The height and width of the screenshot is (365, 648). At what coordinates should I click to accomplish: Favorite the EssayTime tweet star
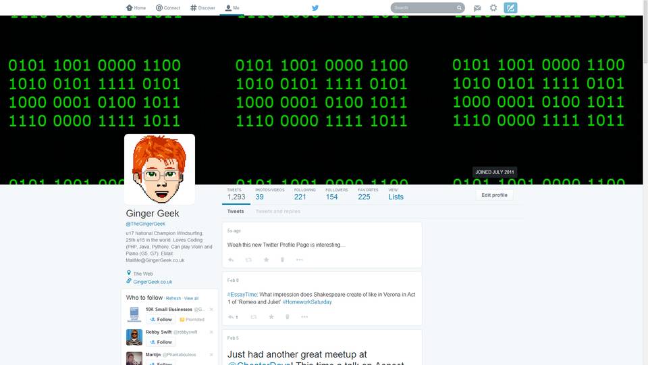271,317
